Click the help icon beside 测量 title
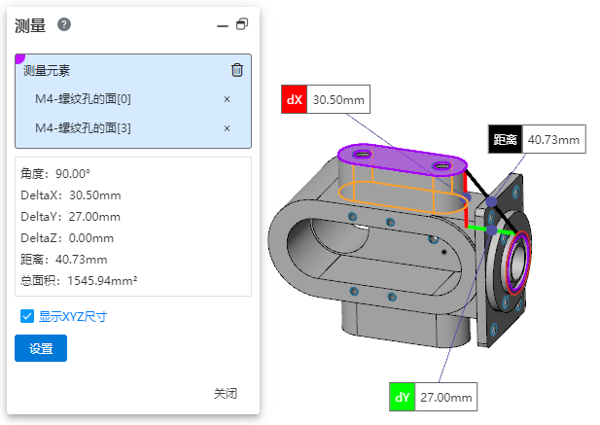This screenshot has width=600, height=425. point(64,24)
